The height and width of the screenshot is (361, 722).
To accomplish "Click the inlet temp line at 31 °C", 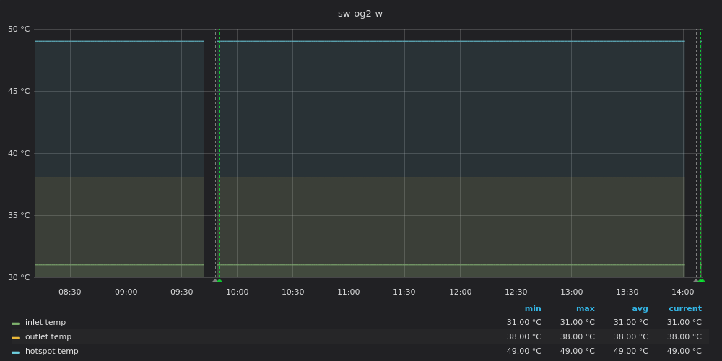I will 433,265.
